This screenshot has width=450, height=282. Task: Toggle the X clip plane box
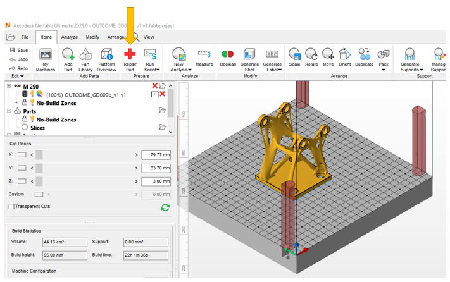[22, 154]
